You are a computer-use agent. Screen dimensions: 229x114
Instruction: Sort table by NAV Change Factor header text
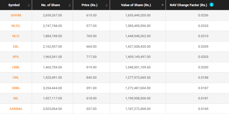tap(188, 5)
